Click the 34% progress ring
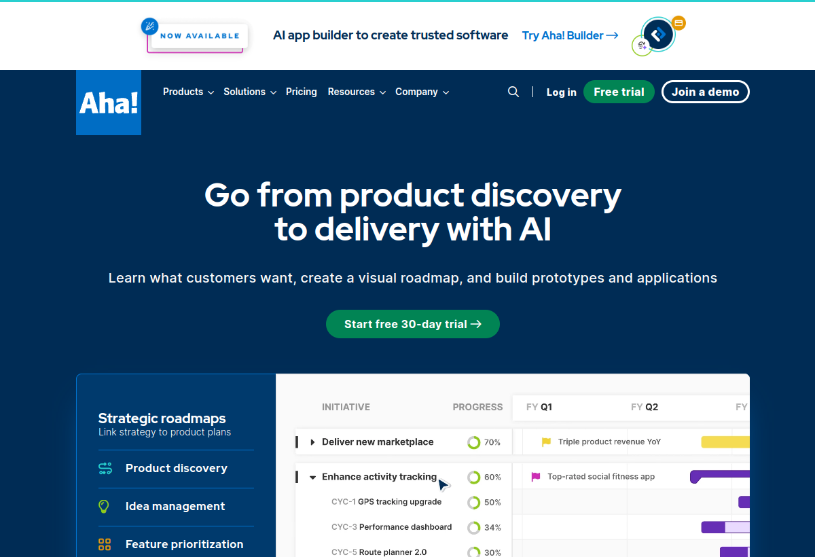The width and height of the screenshot is (815, 557). tap(474, 528)
